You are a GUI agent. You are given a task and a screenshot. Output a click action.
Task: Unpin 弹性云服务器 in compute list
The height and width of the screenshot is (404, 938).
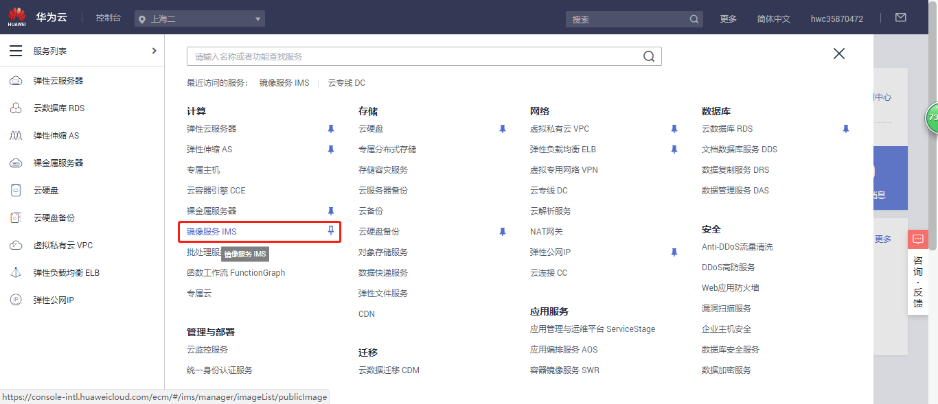(x=331, y=129)
